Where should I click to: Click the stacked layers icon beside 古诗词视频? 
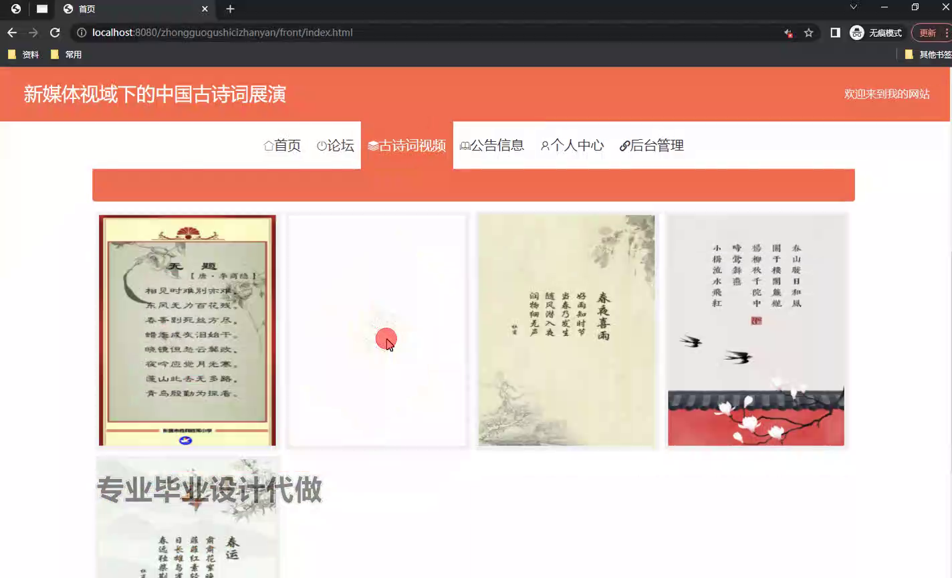click(x=373, y=146)
